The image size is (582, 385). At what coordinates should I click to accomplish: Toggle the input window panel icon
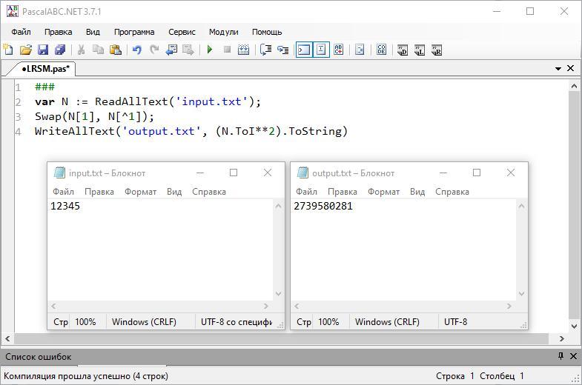[321, 50]
